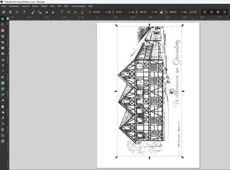The width and height of the screenshot is (230, 170).
Task: Toggle width/height ratio lock
Action: (x=161, y=12)
